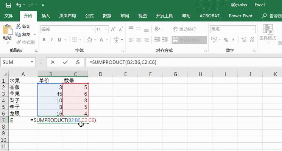The height and width of the screenshot is (151, 282).
Task: Open the 开发工具 tab
Action: click(x=164, y=16)
